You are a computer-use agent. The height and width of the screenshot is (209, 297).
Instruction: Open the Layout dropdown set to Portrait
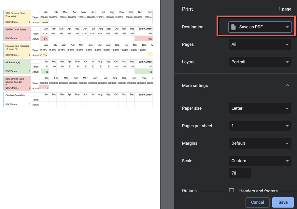[260, 62]
